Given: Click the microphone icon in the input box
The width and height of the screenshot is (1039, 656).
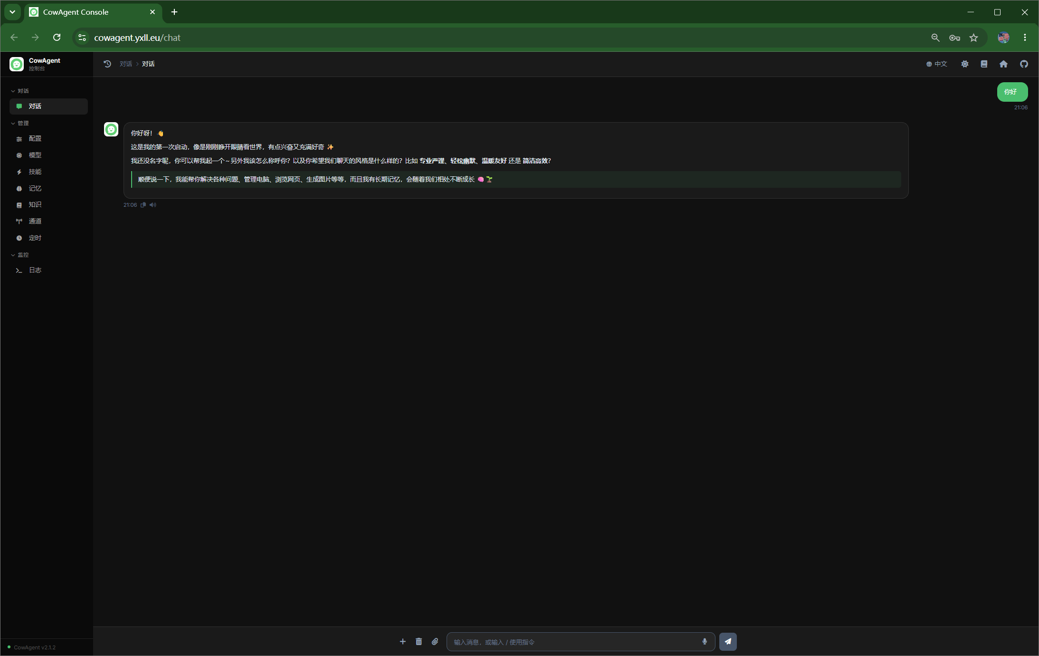Looking at the screenshot, I should point(705,641).
